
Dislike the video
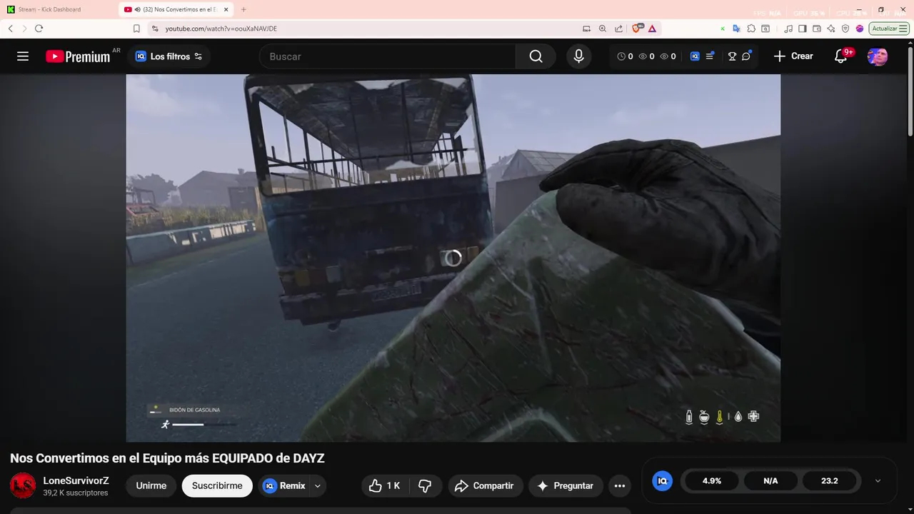(425, 485)
